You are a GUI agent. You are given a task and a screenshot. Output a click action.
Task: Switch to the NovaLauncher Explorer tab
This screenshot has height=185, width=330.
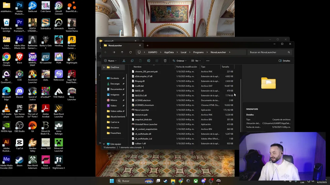pyautogui.click(x=122, y=45)
